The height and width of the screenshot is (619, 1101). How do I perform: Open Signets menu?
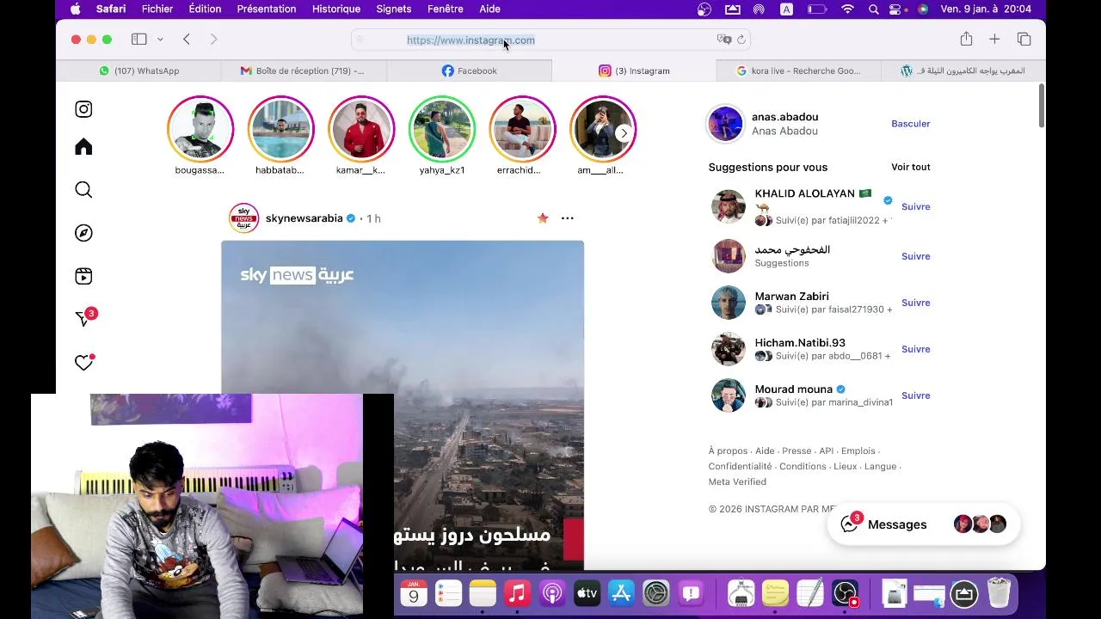[394, 9]
